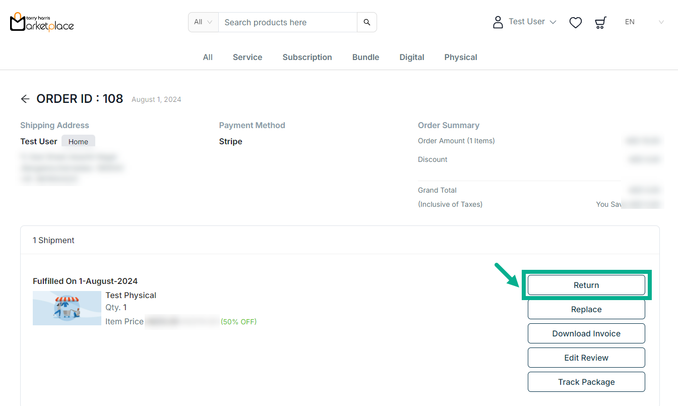Click the Torry Harris Marketplace logo
The height and width of the screenshot is (406, 678).
pyautogui.click(x=42, y=22)
